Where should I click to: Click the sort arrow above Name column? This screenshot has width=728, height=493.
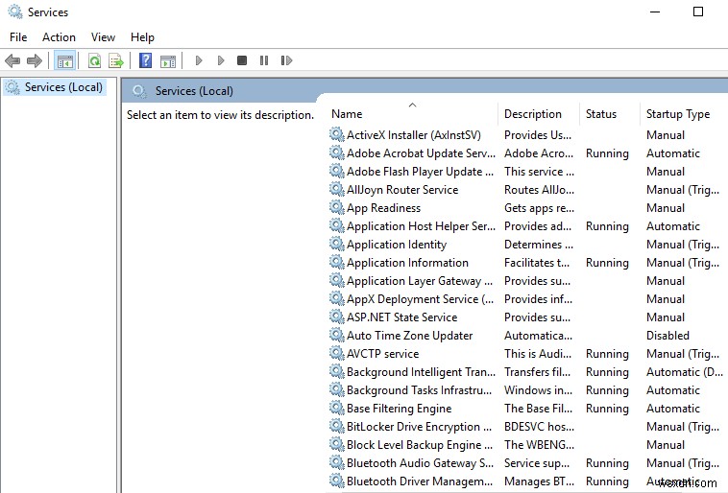(412, 106)
